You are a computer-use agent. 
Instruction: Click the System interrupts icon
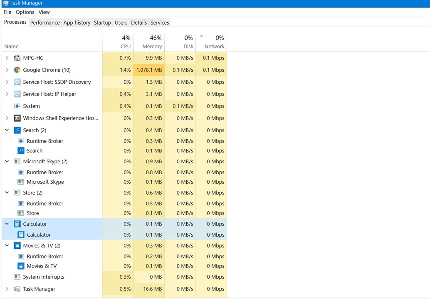(17, 277)
